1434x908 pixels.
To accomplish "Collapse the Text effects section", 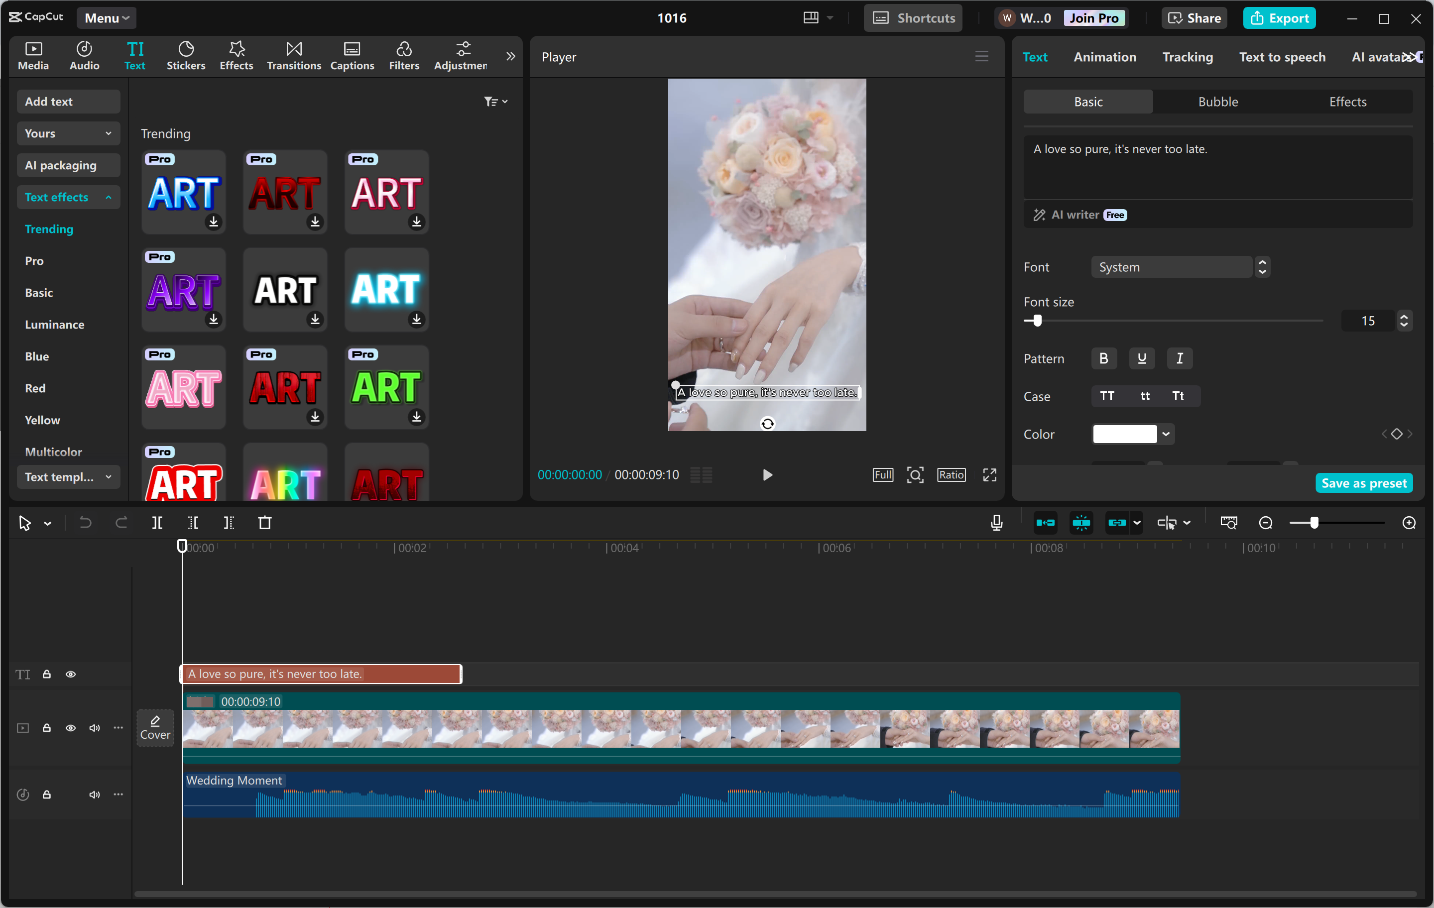I will (x=68, y=197).
